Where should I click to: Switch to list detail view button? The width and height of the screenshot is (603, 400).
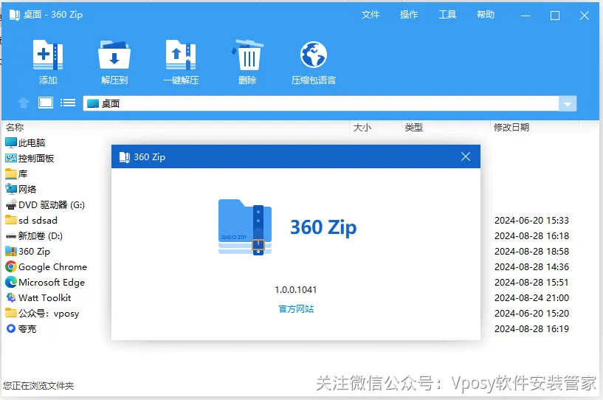pos(68,103)
